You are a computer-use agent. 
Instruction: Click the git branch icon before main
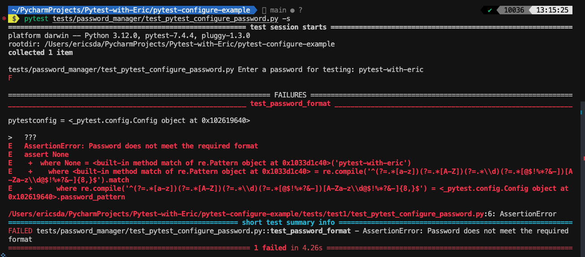[264, 10]
